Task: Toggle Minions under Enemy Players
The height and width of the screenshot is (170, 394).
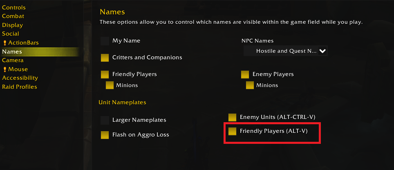Action: (250, 85)
